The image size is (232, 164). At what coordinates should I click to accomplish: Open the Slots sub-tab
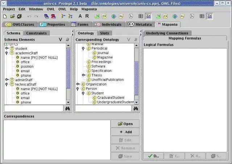point(104,33)
